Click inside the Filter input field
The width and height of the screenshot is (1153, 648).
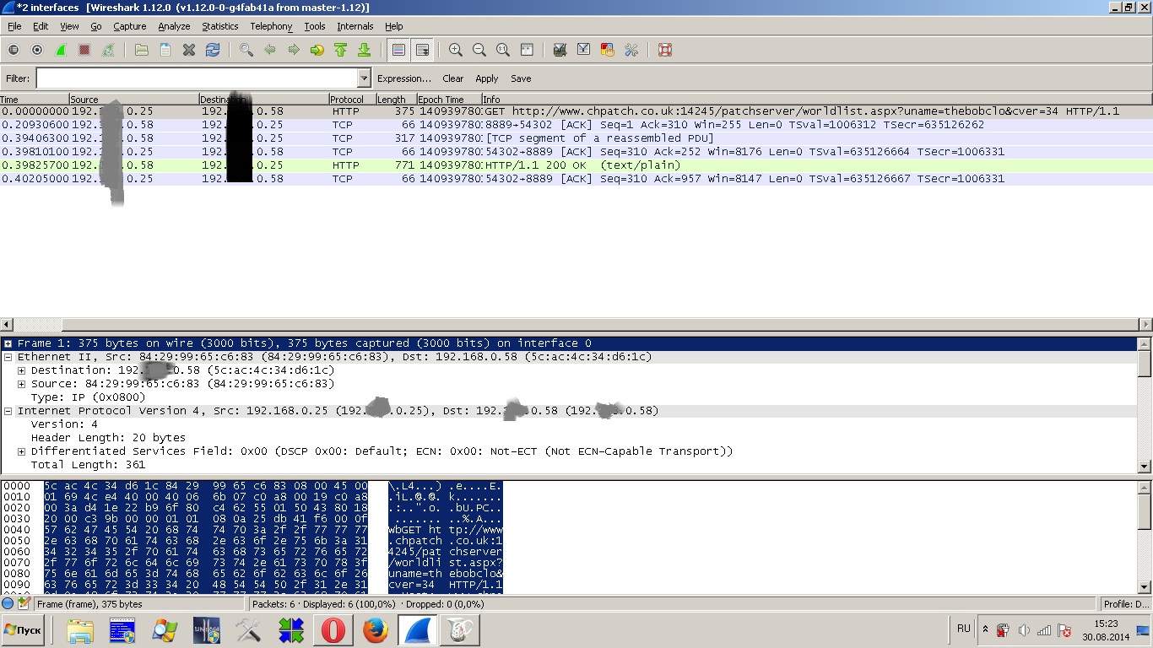(x=197, y=78)
